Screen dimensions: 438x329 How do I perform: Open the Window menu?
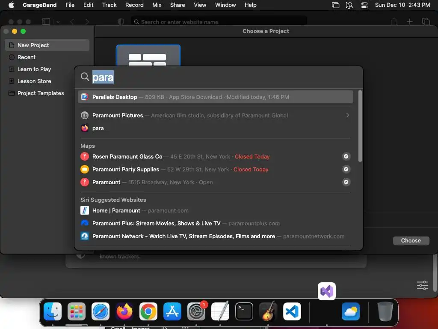(x=225, y=5)
